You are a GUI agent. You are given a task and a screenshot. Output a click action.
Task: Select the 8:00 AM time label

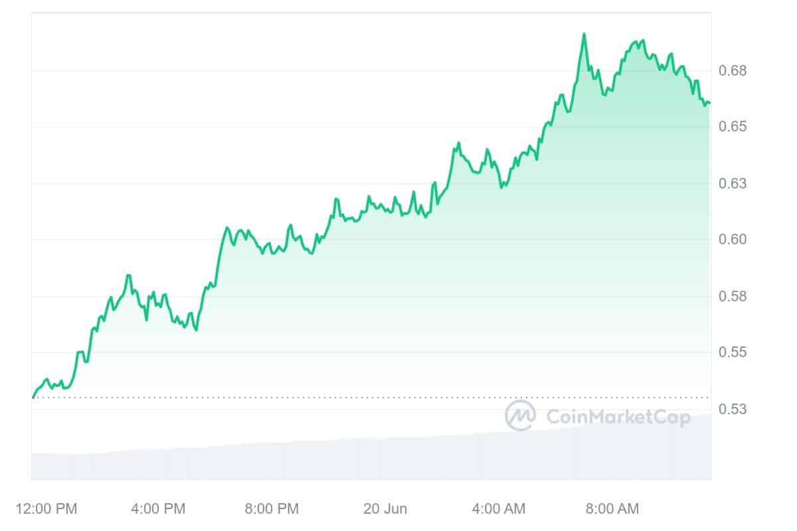(612, 509)
